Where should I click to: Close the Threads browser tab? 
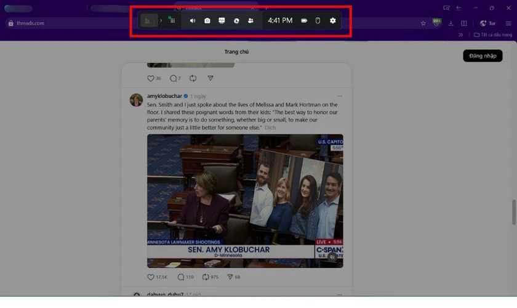click(x=252, y=8)
